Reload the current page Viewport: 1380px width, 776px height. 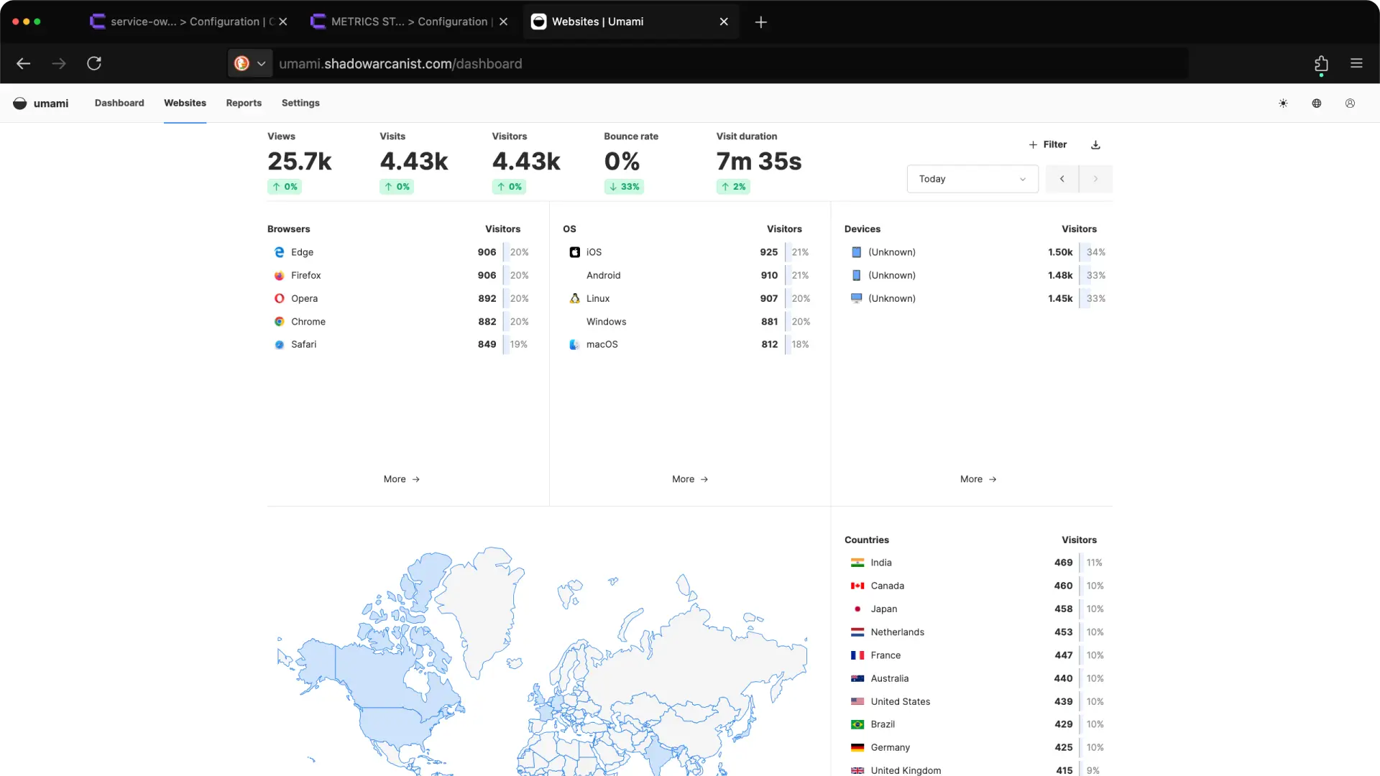94,63
